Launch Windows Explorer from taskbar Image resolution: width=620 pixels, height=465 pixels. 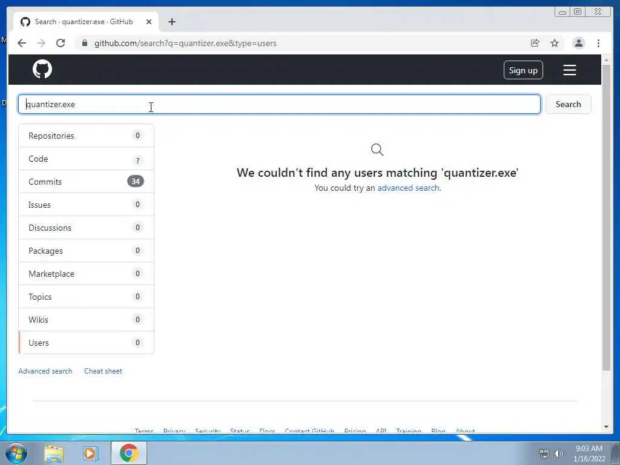click(54, 453)
